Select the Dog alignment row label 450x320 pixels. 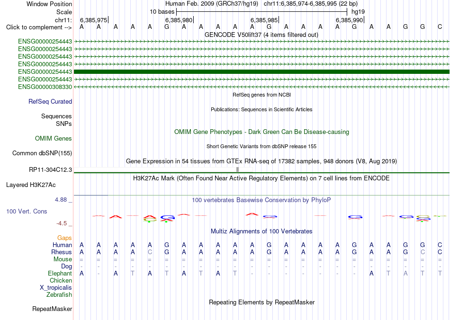pyautogui.click(x=66, y=267)
